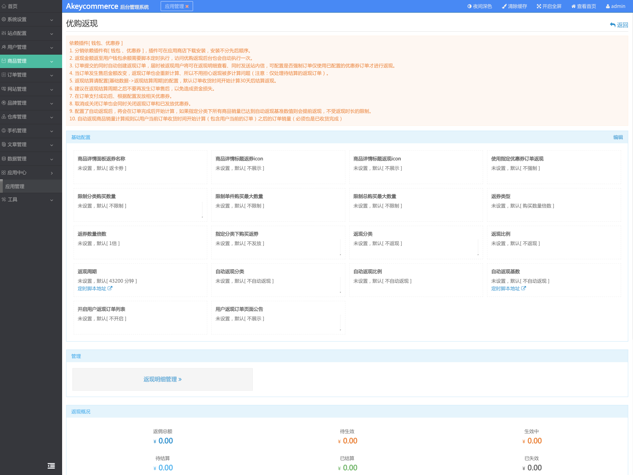Click the document icon for 文章管理
Viewport: 633px width, 475px height.
click(4, 144)
